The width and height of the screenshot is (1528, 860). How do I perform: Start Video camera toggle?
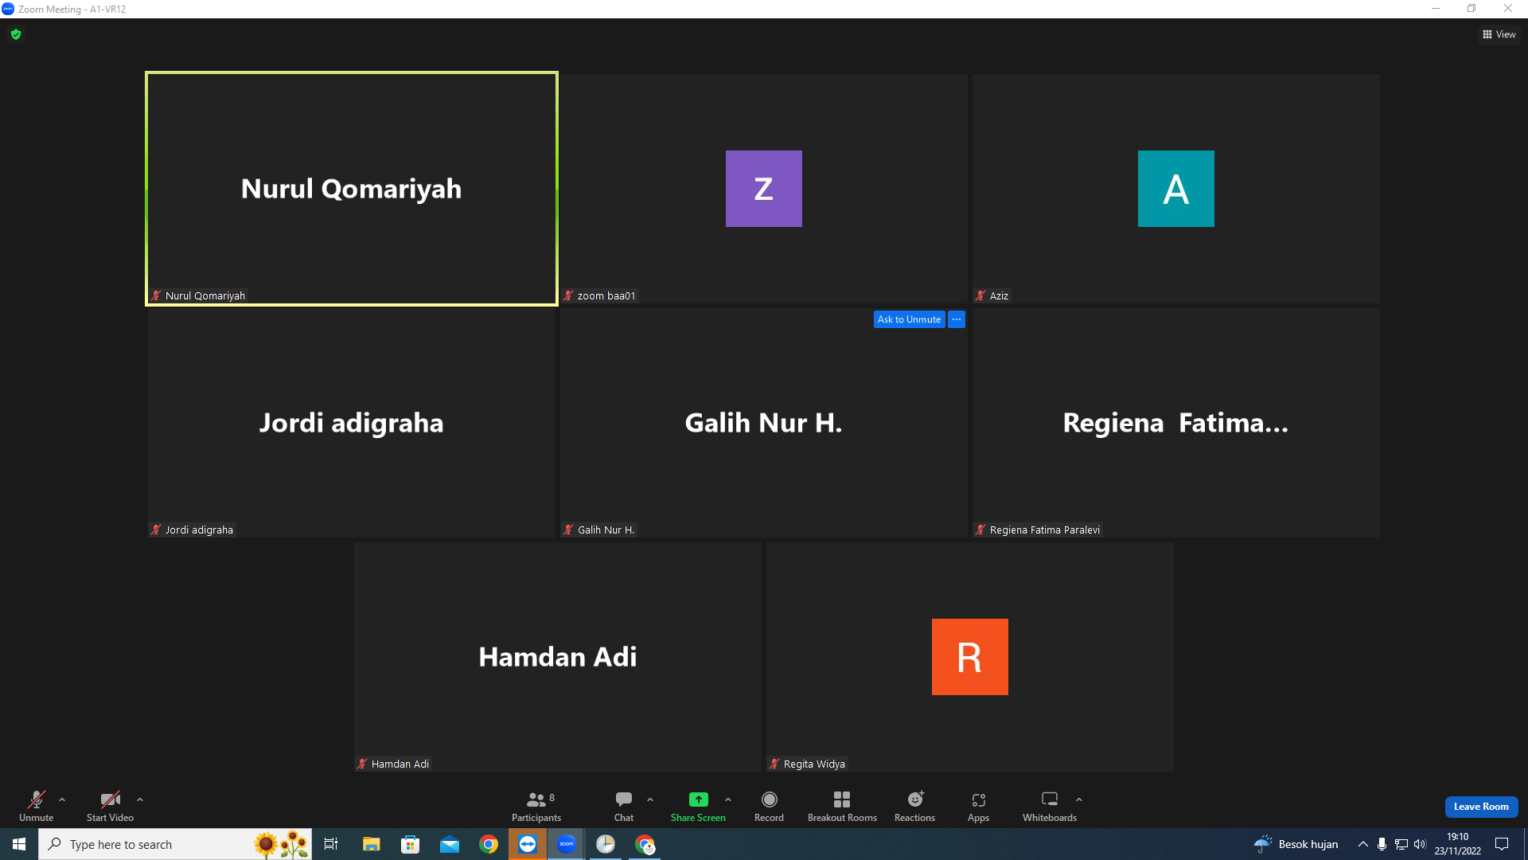(110, 806)
